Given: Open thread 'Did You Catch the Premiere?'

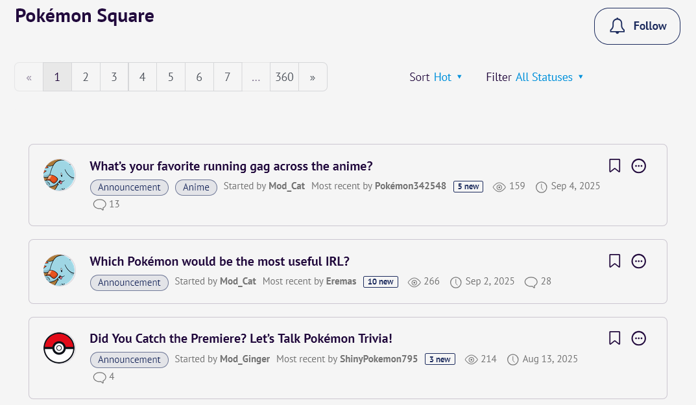Looking at the screenshot, I should pos(241,339).
